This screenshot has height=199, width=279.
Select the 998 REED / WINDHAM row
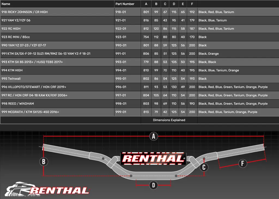click(139, 103)
